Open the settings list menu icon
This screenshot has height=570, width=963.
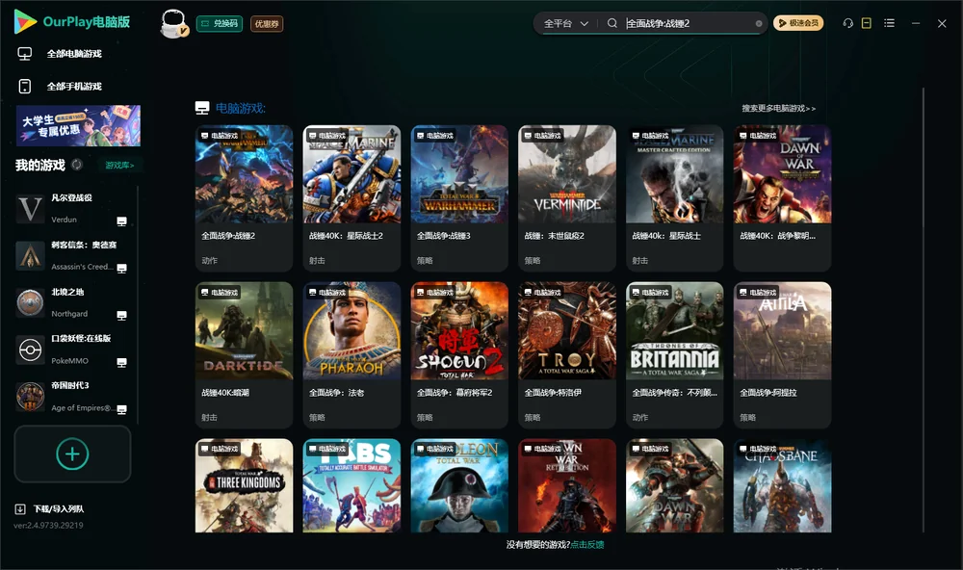(889, 23)
